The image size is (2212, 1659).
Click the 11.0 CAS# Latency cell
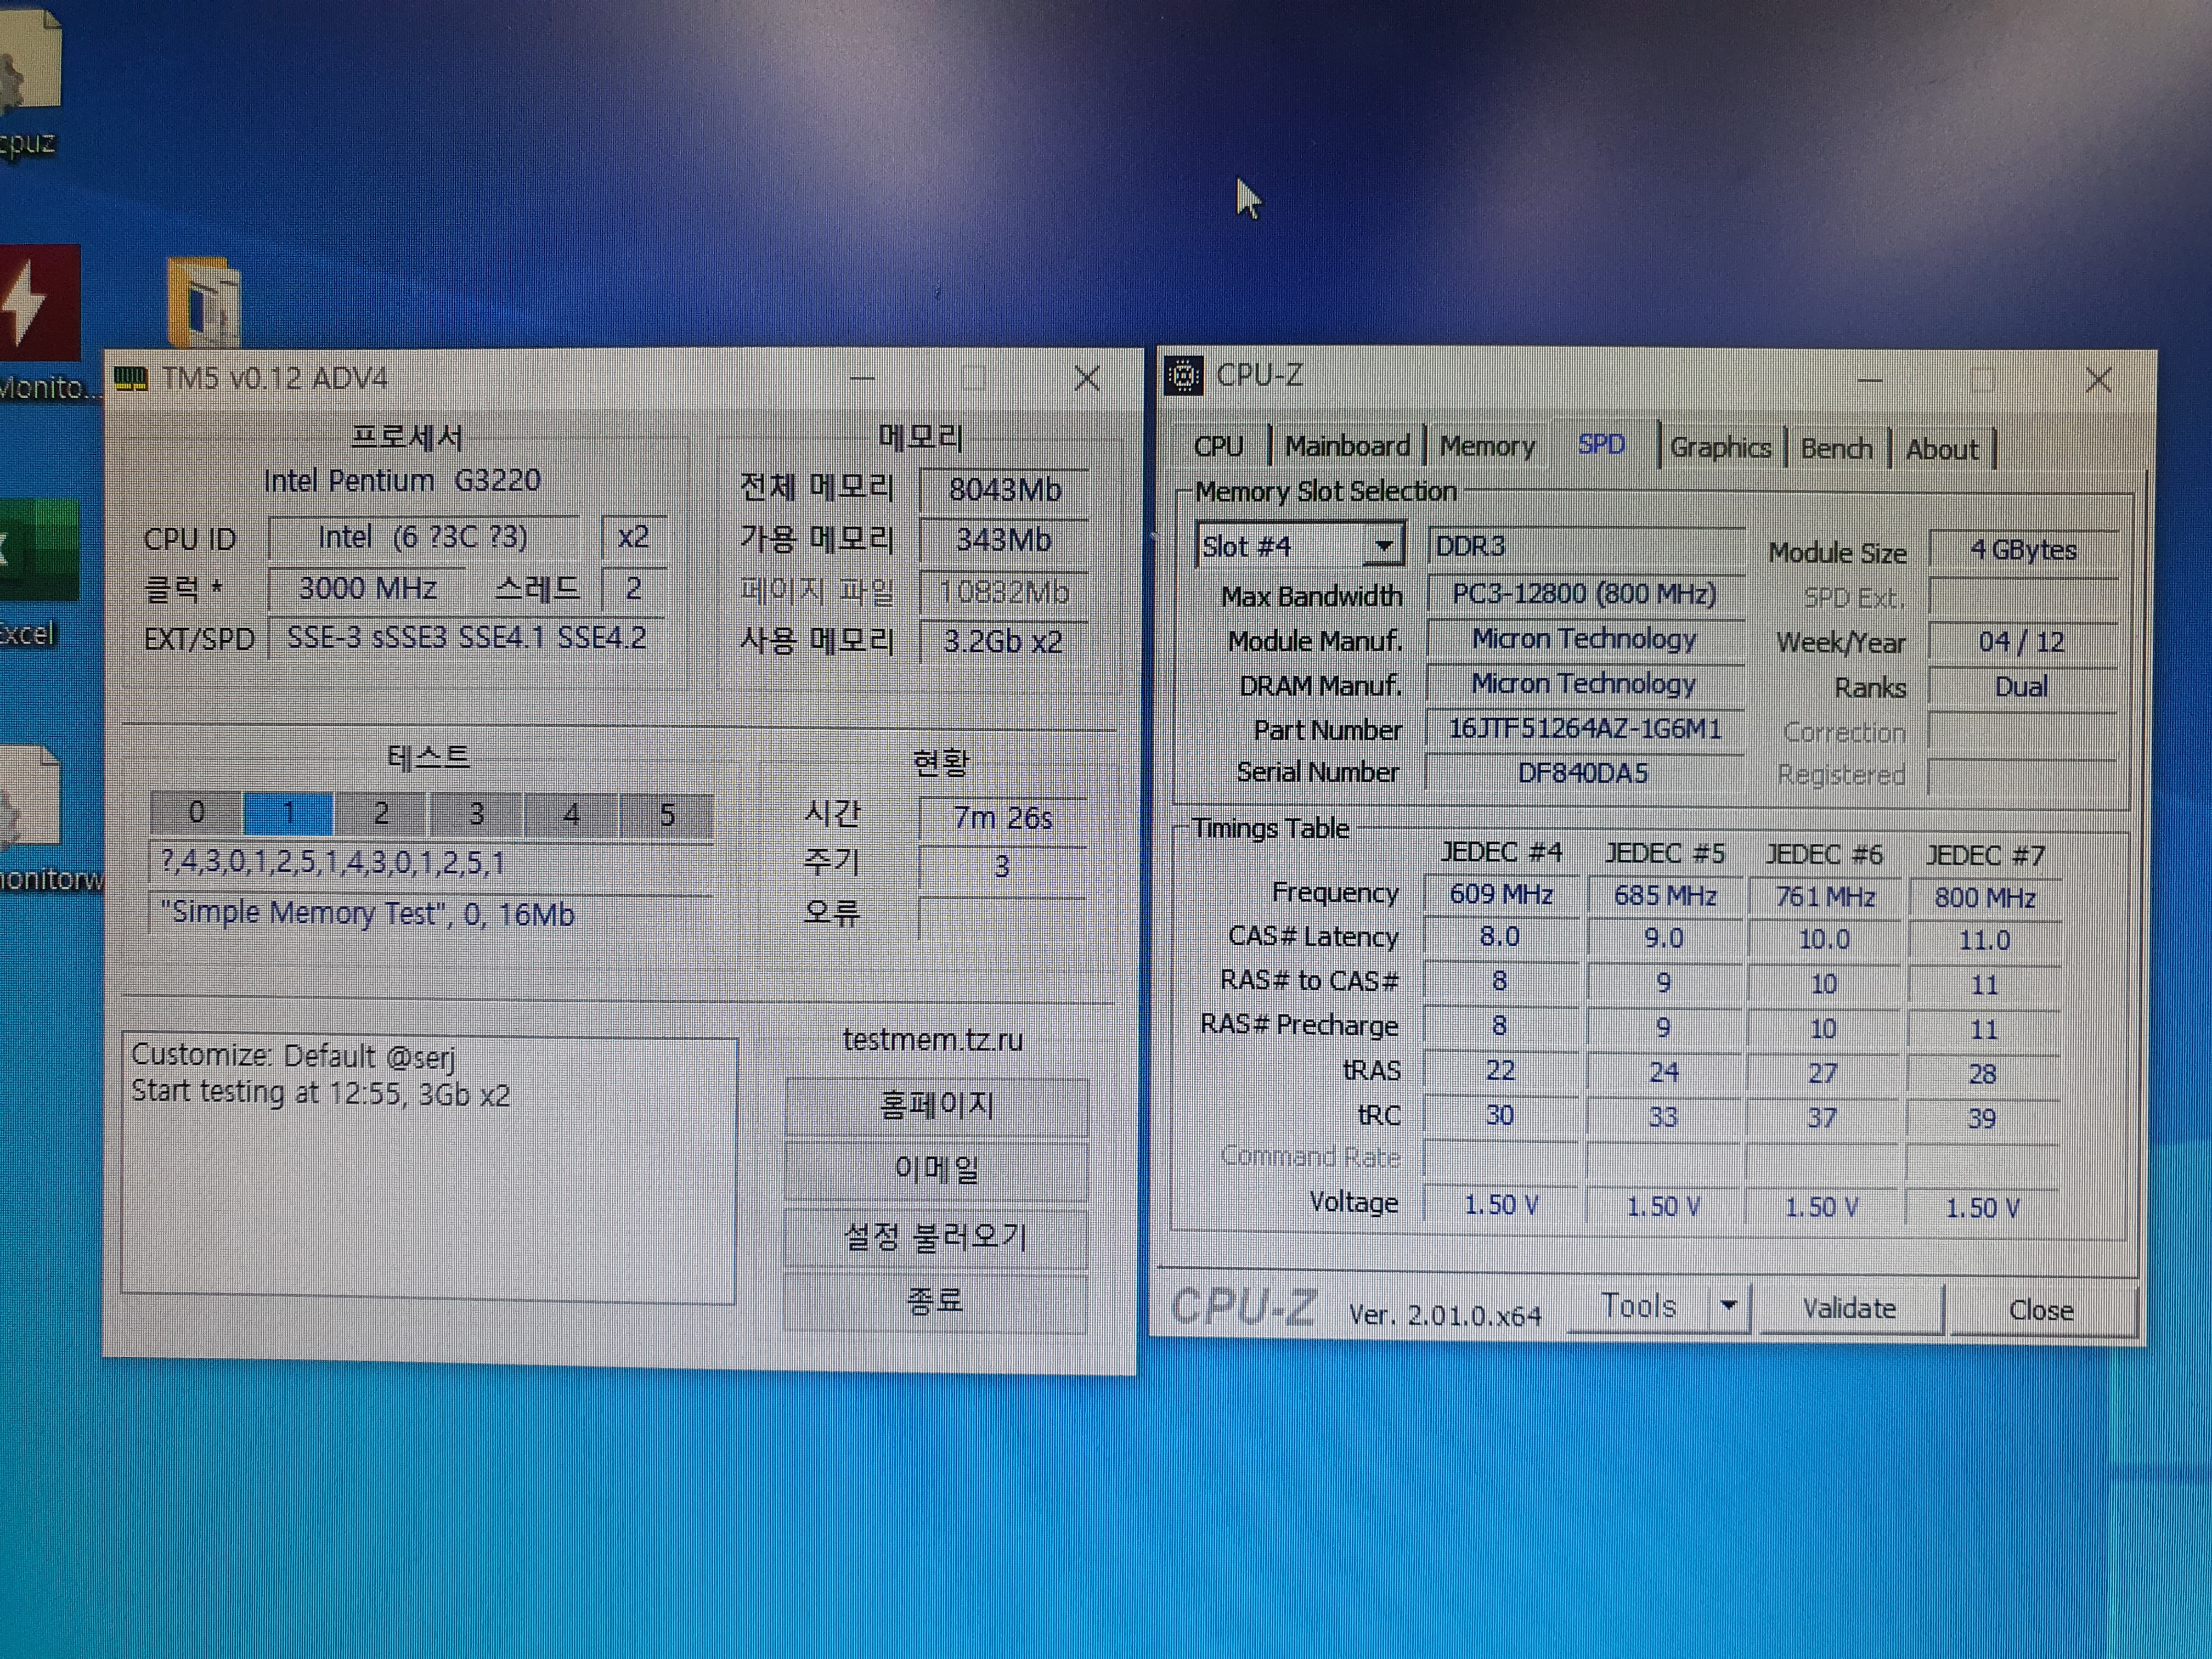click(x=1985, y=941)
